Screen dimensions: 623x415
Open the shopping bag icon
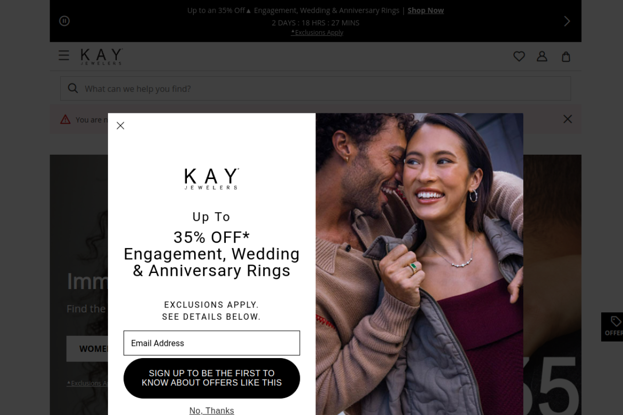coord(566,56)
